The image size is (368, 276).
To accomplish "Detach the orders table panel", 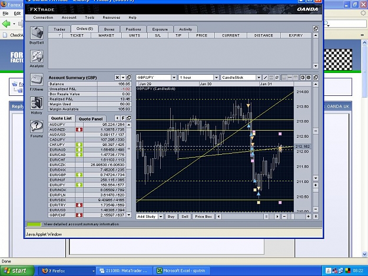I will tap(316, 29).
